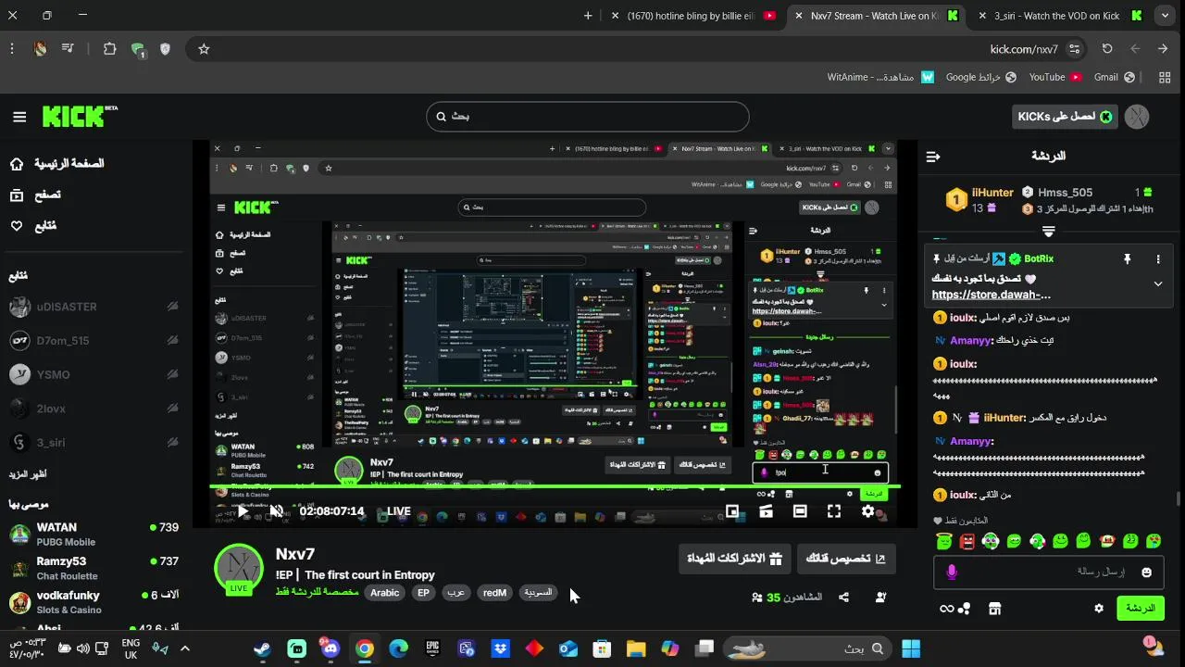Viewport: 1185px width, 667px height.
Task: Enable picture-in-picture mode
Action: coord(732,510)
